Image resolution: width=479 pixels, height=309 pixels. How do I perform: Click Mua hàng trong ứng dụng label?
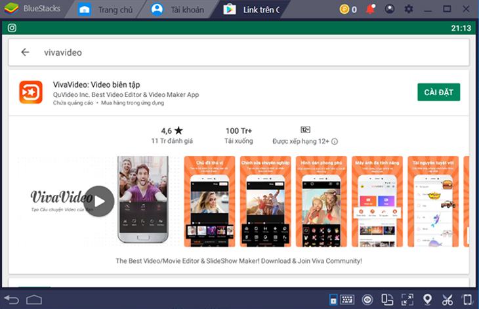pos(133,103)
